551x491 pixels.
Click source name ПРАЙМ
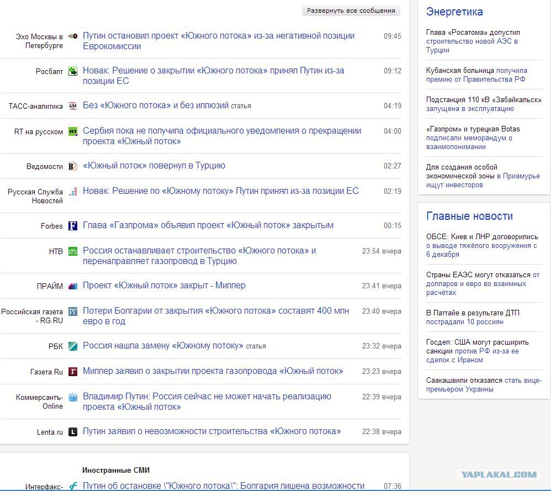tap(50, 286)
